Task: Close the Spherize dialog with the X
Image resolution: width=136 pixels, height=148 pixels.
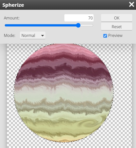Action: pyautogui.click(x=132, y=4)
